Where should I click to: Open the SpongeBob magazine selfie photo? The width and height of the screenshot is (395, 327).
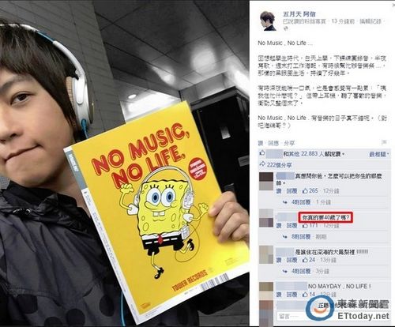click(125, 163)
